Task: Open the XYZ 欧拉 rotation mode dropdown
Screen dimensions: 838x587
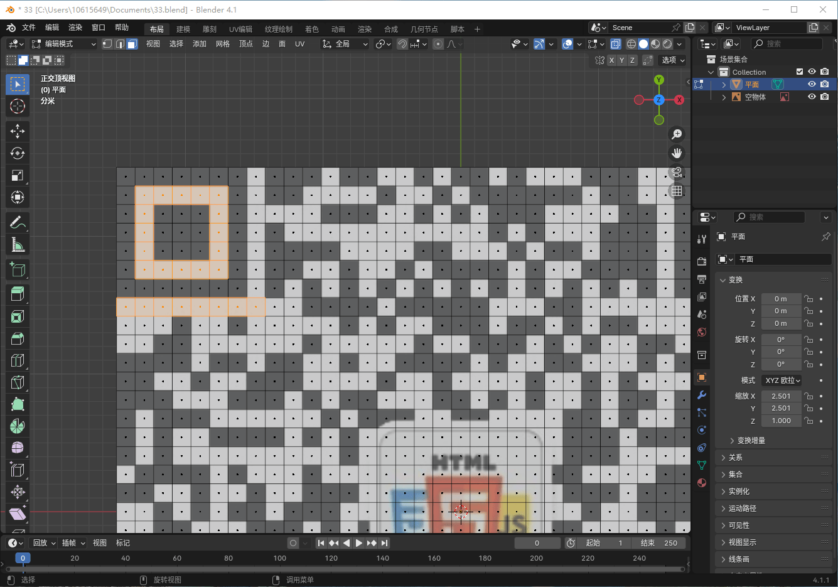Action: (783, 380)
